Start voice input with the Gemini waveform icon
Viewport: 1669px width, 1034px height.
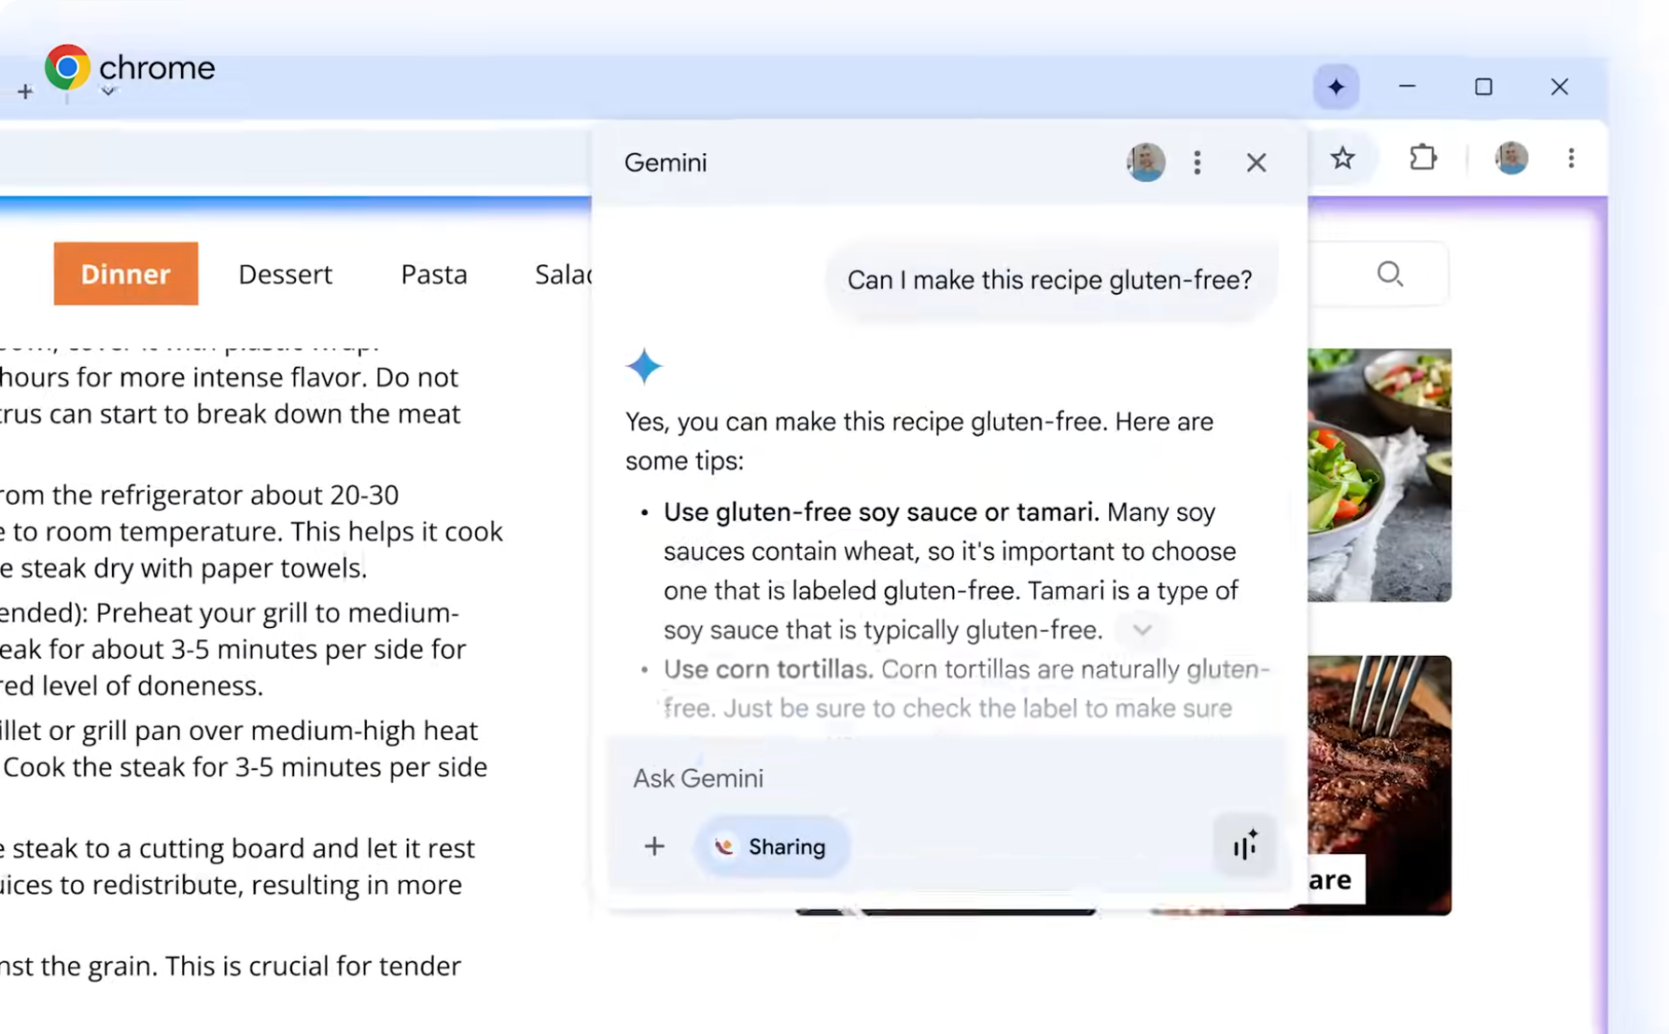pyautogui.click(x=1244, y=845)
